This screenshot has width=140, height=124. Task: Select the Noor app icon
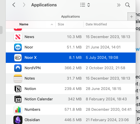pyautogui.click(x=18, y=47)
